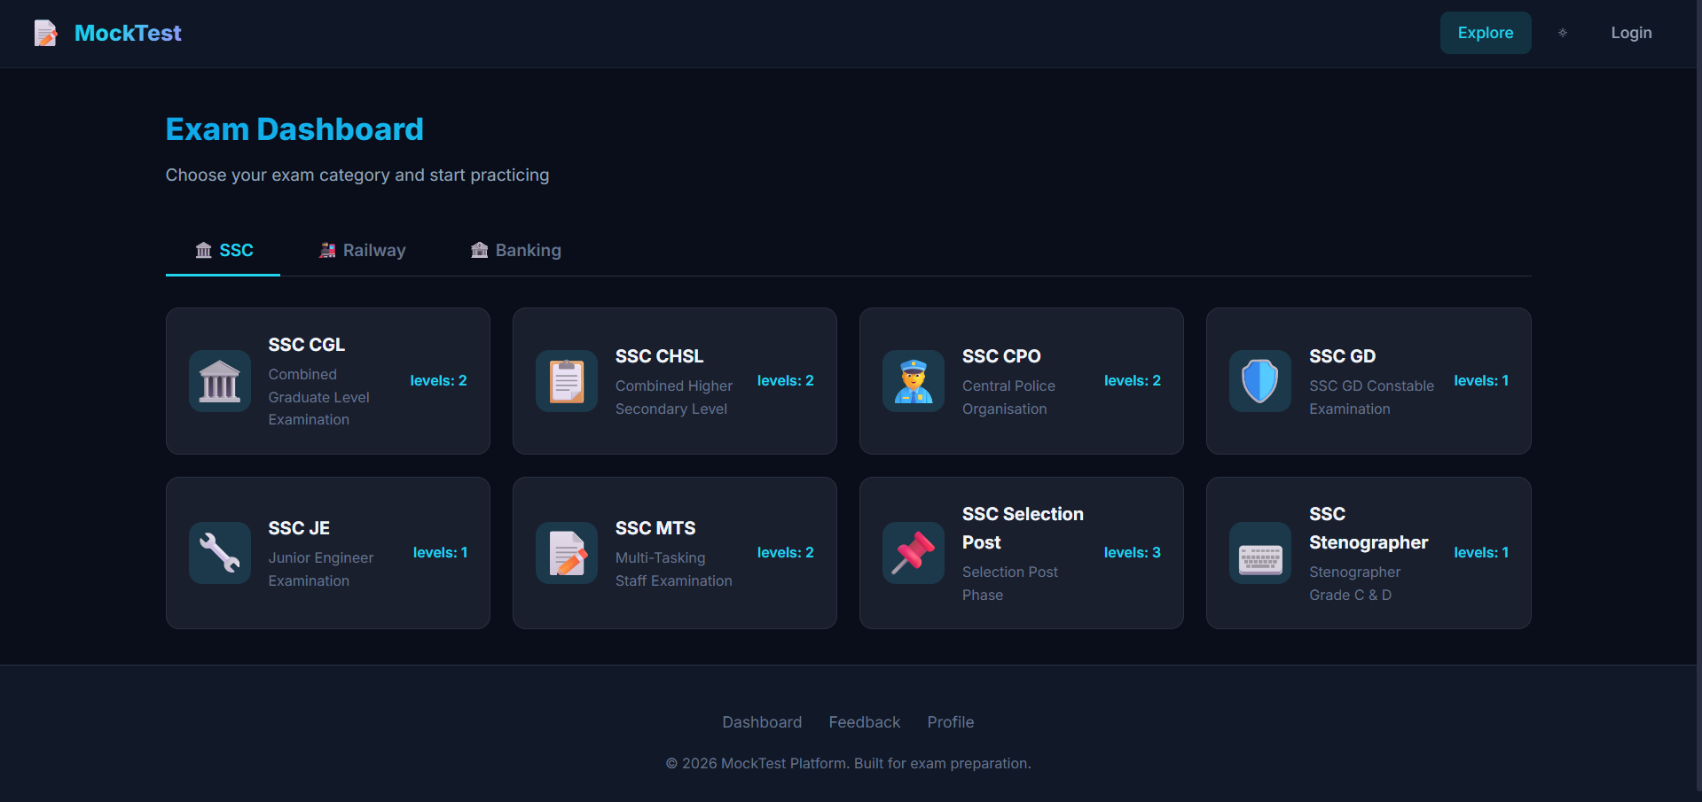Select the SSC MTS memo icon
This screenshot has width=1702, height=802.
pyautogui.click(x=566, y=552)
